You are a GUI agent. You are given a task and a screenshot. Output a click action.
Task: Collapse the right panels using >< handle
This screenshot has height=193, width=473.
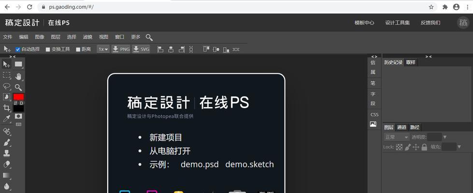point(429,56)
